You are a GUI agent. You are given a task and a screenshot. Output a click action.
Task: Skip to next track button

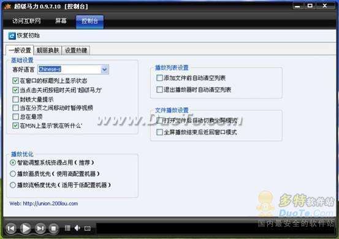[40, 228]
